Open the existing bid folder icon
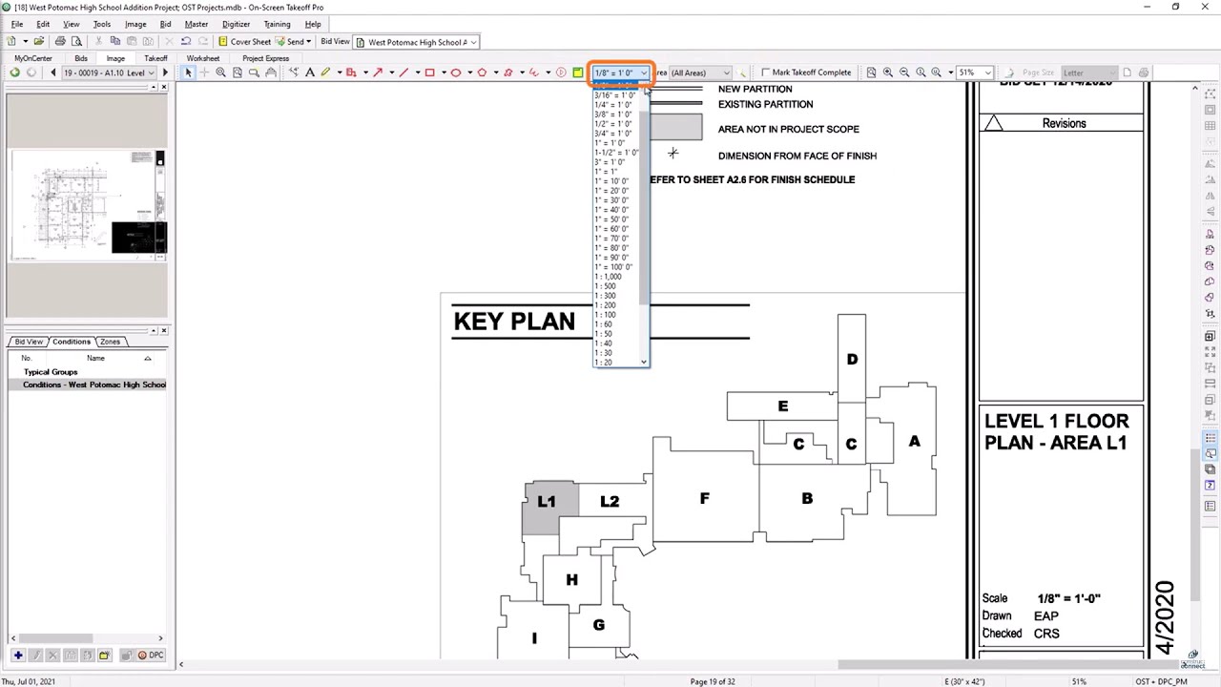 pos(39,42)
